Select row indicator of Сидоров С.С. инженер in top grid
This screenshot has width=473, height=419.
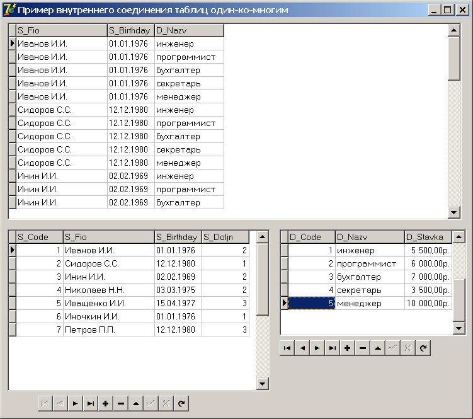point(12,110)
